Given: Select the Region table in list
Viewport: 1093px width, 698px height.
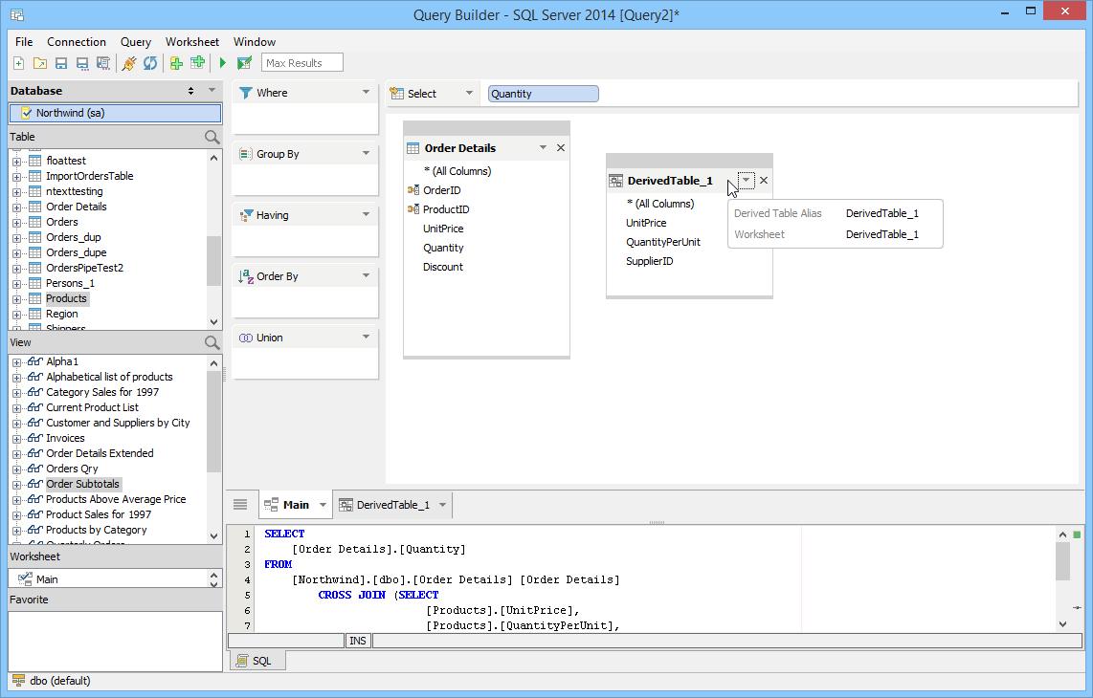Looking at the screenshot, I should click(62, 314).
